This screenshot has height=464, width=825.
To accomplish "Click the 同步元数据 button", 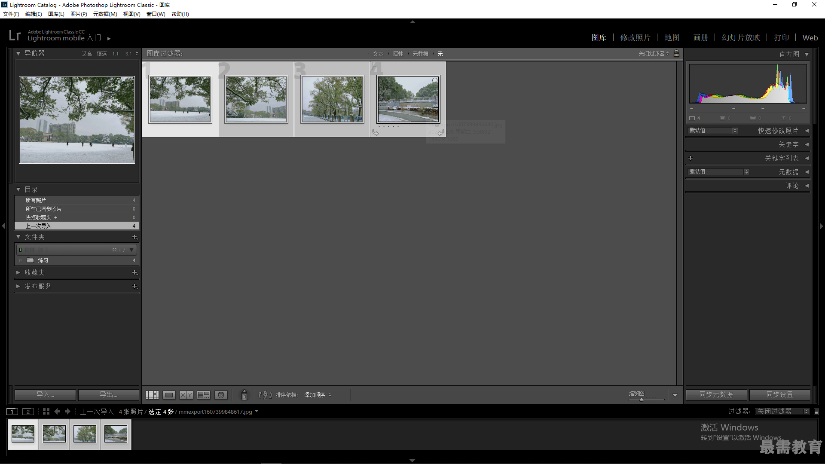I will click(x=716, y=394).
